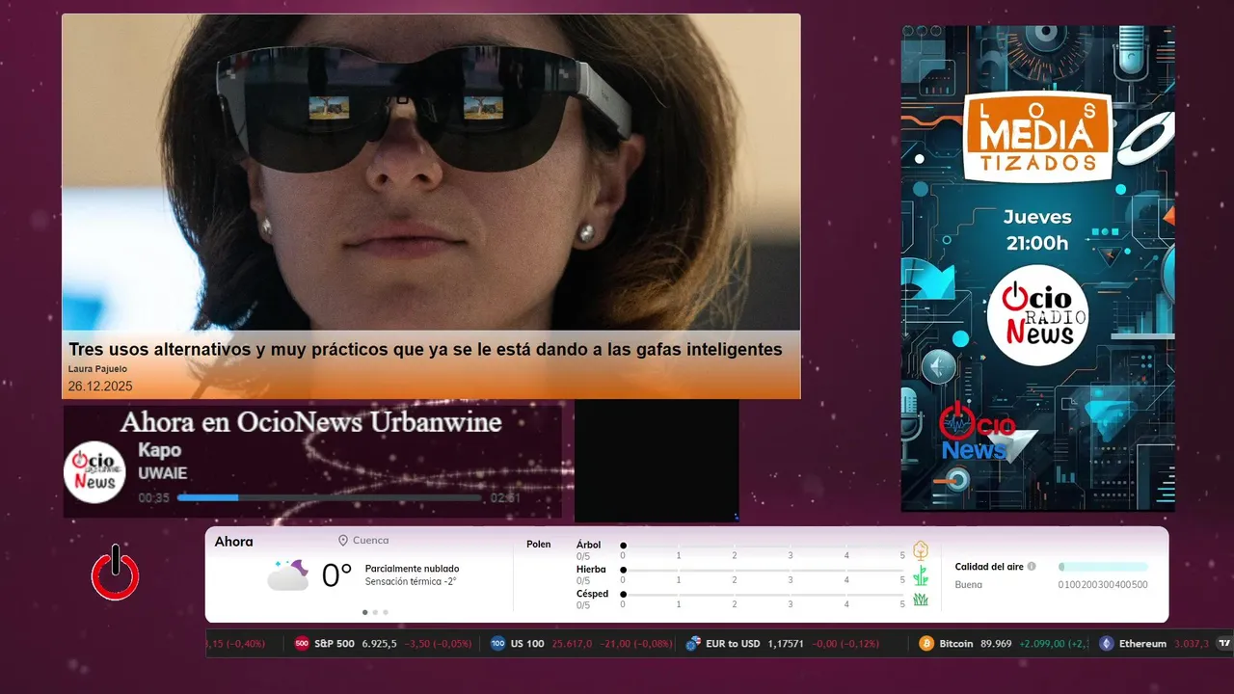Screen dimensions: 1234x694
Task: Click the Ahora weather heading
Action: click(x=234, y=542)
